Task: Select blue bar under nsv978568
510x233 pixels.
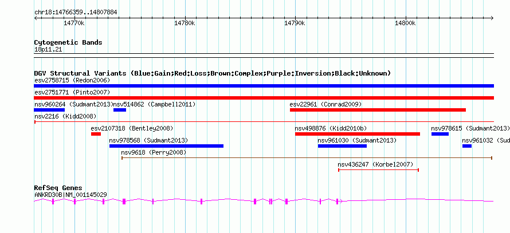Action: point(167,146)
